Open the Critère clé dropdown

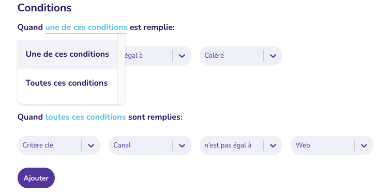pyautogui.click(x=59, y=145)
